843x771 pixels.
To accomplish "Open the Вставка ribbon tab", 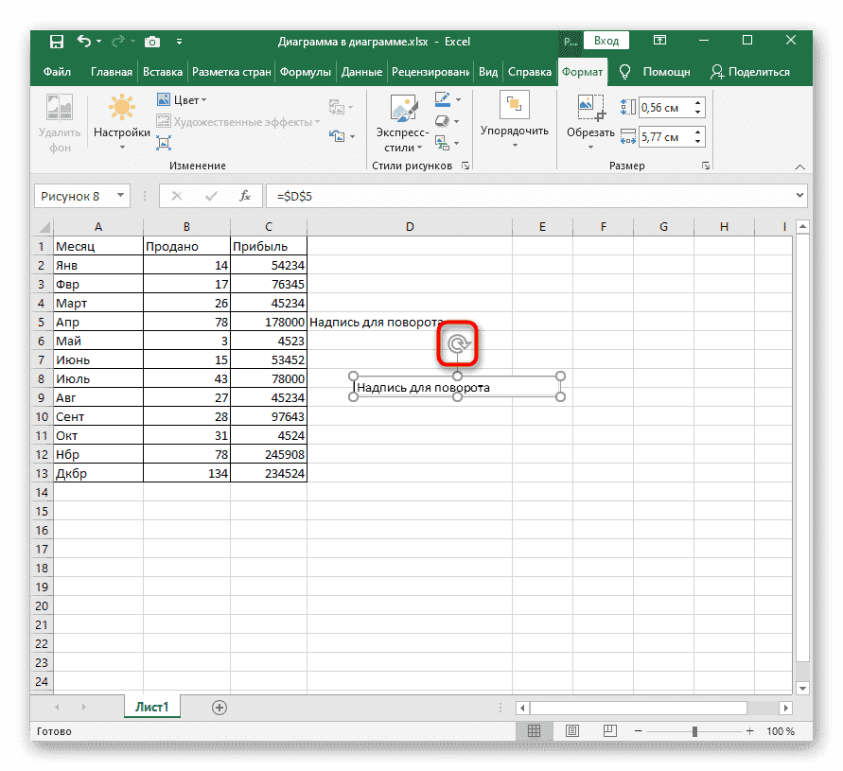I will pos(162,72).
